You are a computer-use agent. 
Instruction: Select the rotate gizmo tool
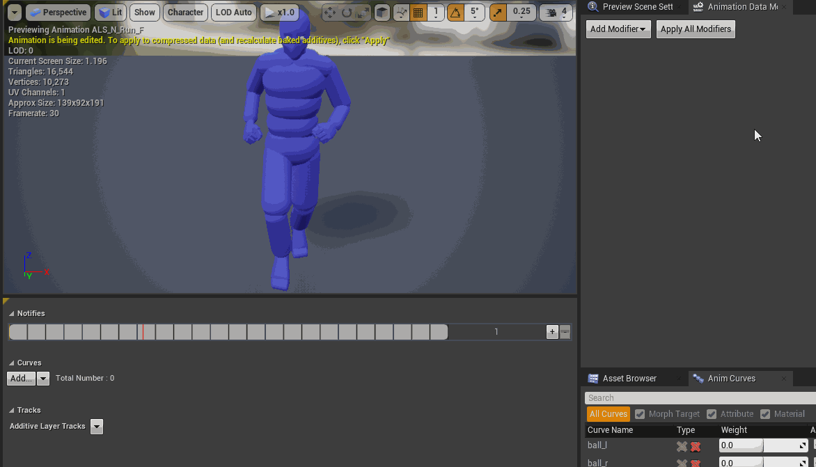coord(346,13)
